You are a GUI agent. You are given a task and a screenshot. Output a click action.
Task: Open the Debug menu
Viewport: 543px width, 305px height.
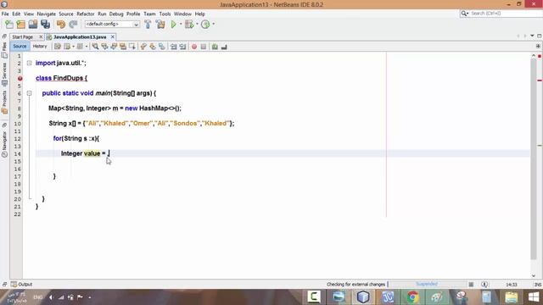[x=116, y=14]
